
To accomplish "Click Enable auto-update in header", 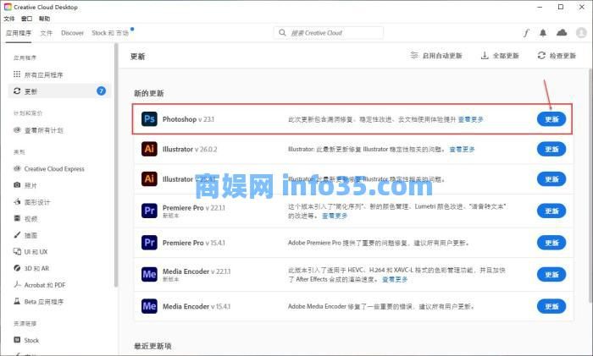I will tap(436, 56).
